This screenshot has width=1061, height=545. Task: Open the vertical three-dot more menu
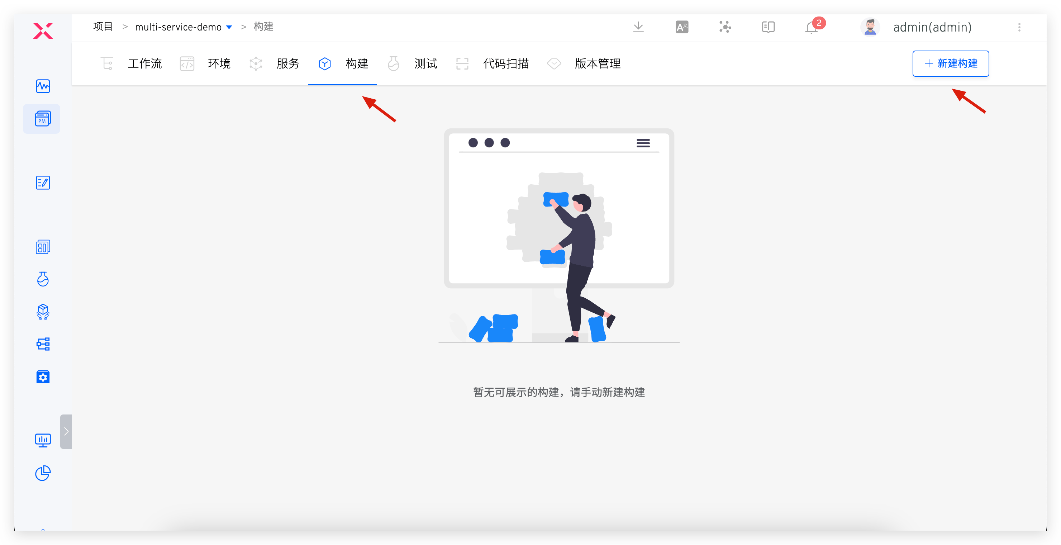[1019, 27]
